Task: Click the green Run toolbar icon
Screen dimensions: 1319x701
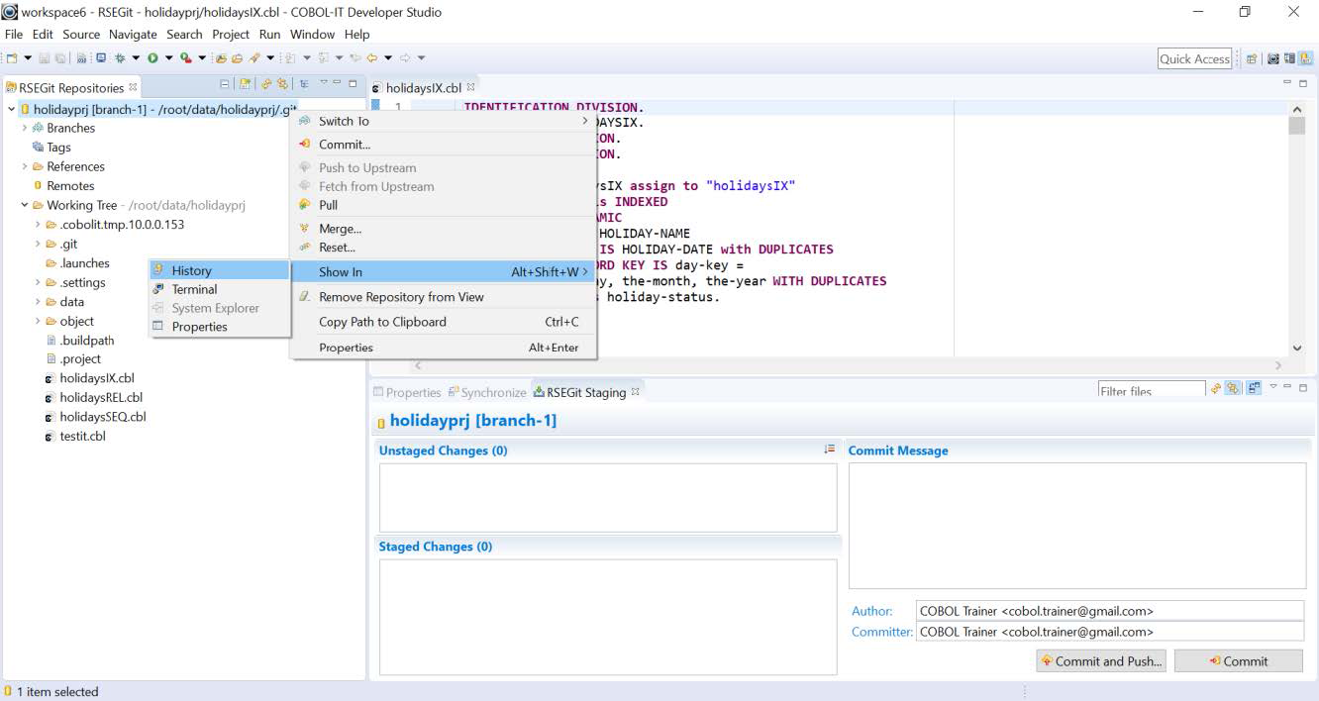Action: 153,58
